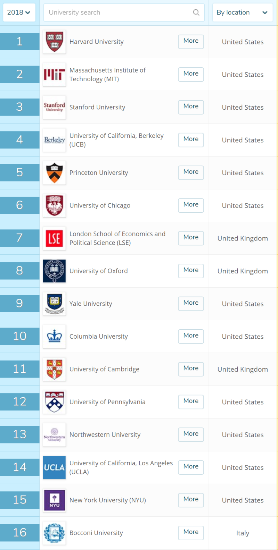The height and width of the screenshot is (550, 278).
Task: Open Yale University name link
Action: coord(91,304)
